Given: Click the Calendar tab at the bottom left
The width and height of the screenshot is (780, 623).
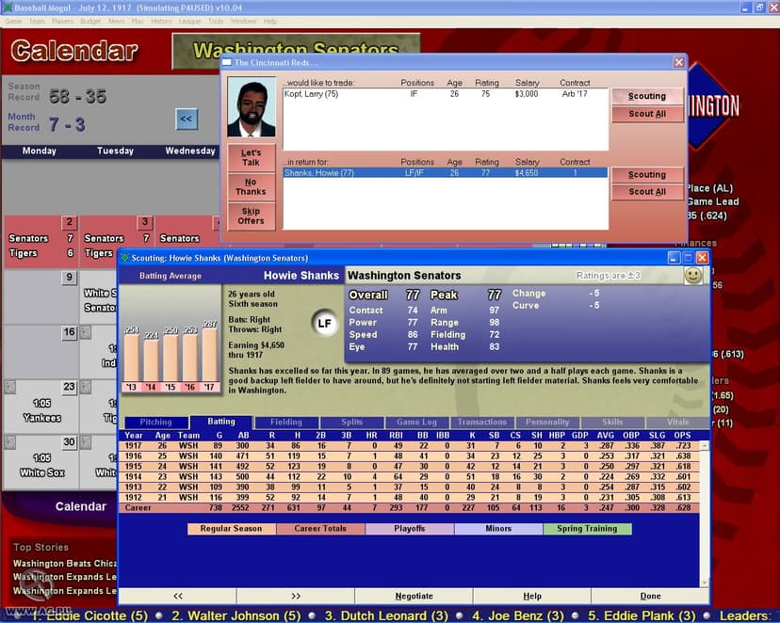Looking at the screenshot, I should coord(81,506).
